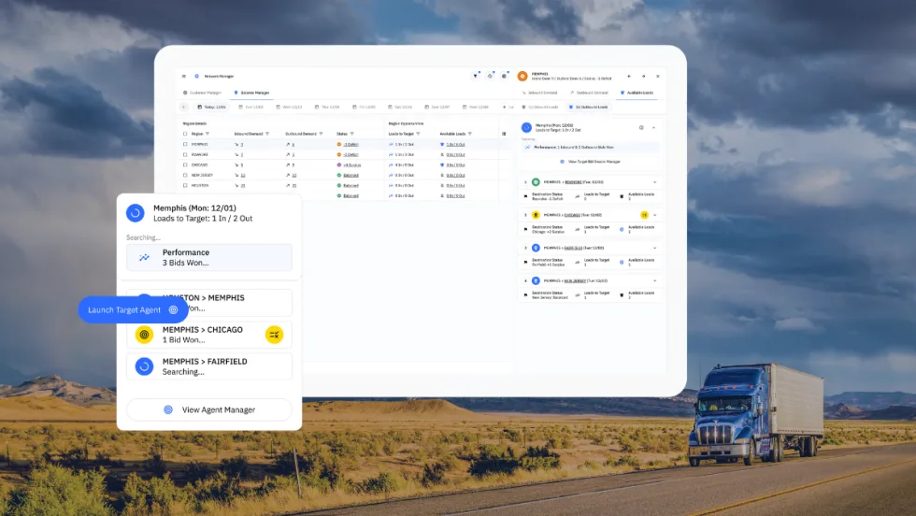This screenshot has height=516, width=916.
Task: Click green icon on Memphis > Roanoke lane
Action: point(536,182)
